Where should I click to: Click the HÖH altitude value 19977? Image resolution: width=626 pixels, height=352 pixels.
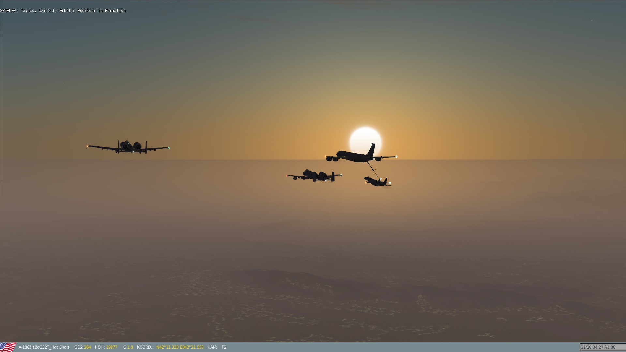pos(112,347)
